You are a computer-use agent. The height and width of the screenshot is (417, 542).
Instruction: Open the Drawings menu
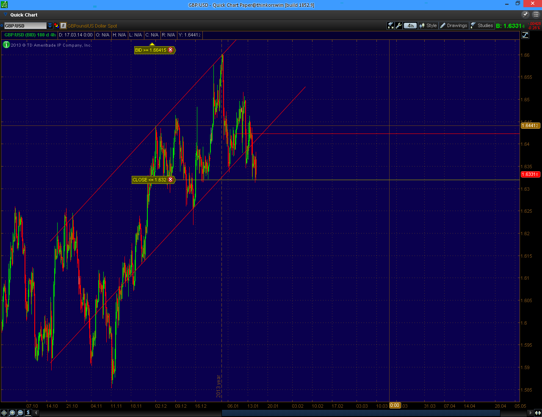[x=454, y=25]
